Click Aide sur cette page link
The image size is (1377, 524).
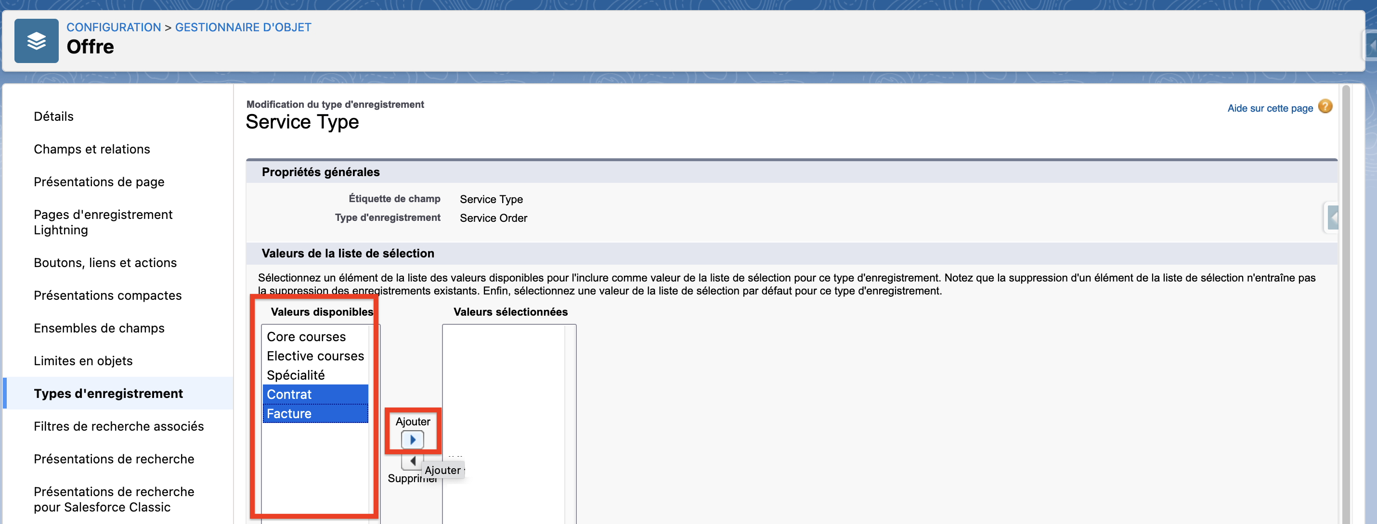(x=1270, y=108)
